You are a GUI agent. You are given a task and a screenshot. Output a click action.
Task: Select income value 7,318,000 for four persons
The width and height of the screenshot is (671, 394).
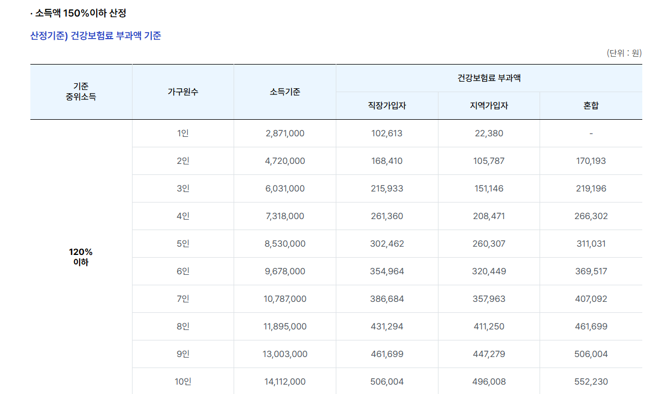pos(285,216)
